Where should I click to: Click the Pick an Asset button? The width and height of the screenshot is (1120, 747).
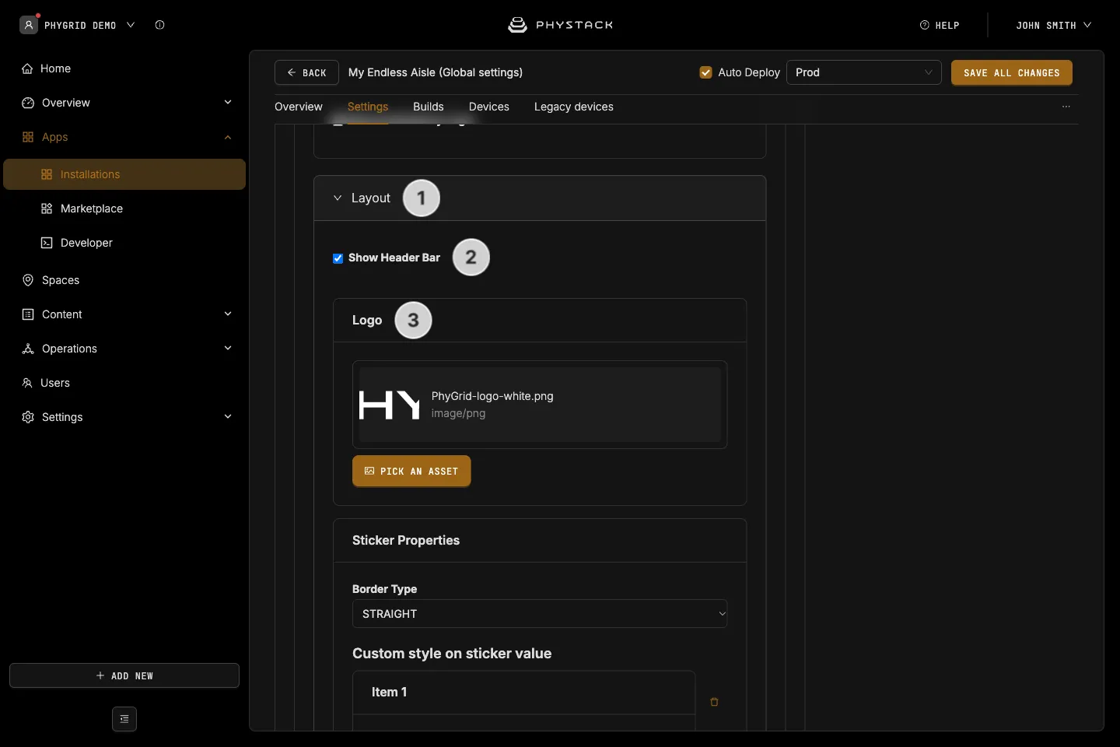(411, 471)
